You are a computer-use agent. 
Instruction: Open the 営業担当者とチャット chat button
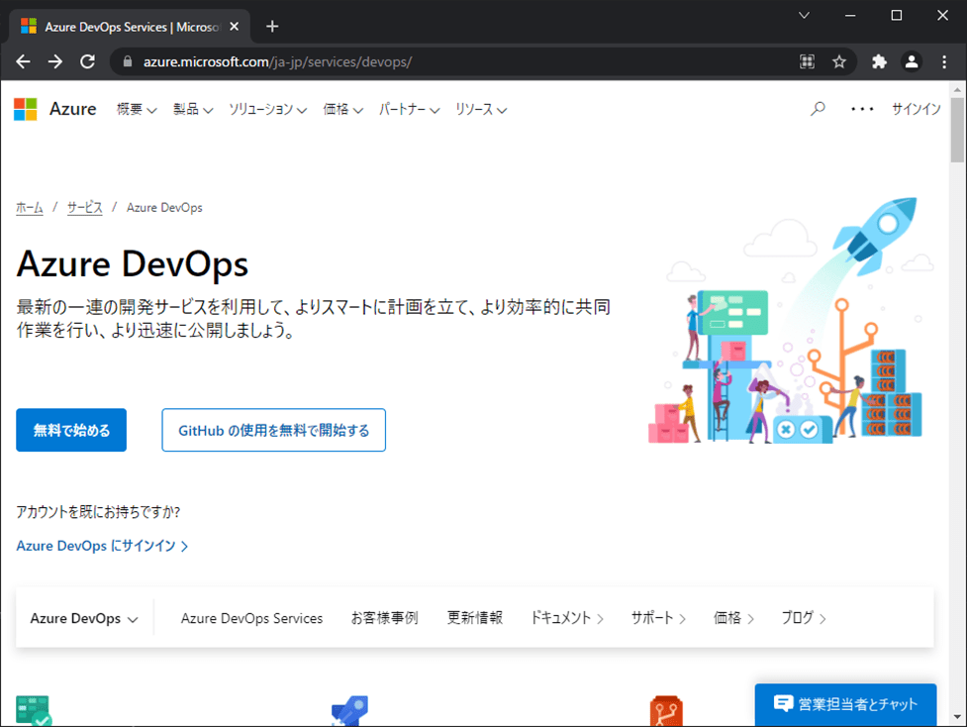pos(845,704)
